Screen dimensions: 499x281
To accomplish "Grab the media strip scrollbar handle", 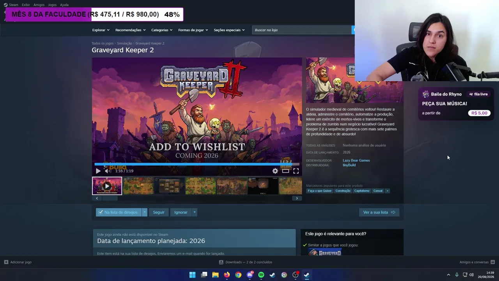I will click(110, 198).
